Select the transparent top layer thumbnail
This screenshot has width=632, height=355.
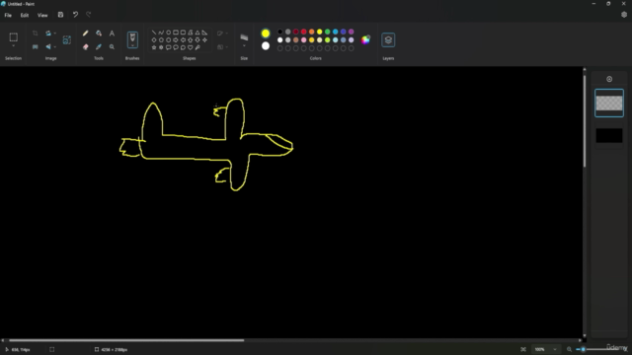point(609,103)
